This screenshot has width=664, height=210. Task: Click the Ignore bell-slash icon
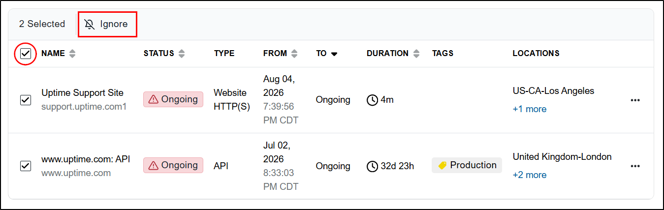pos(90,24)
